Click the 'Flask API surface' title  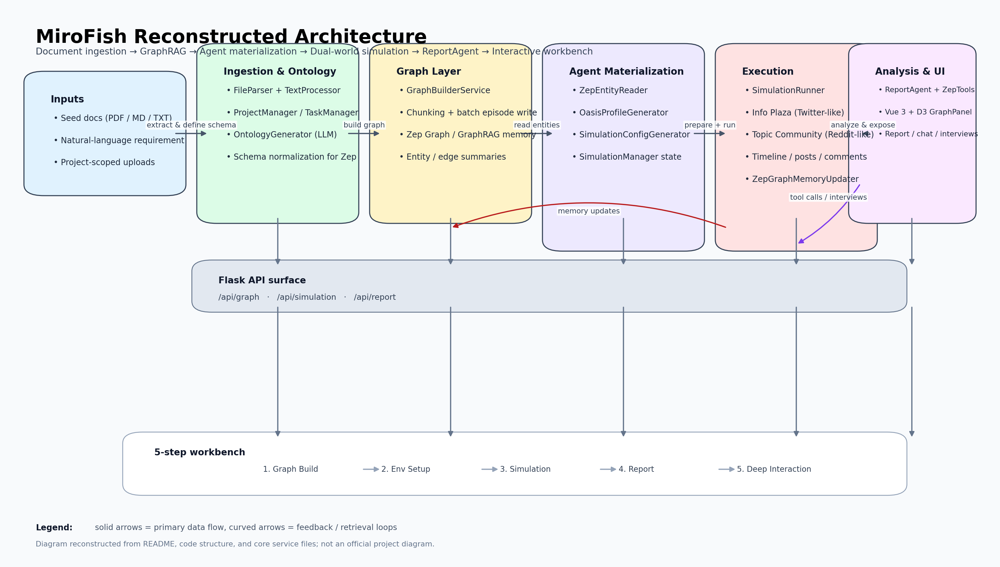click(x=262, y=280)
